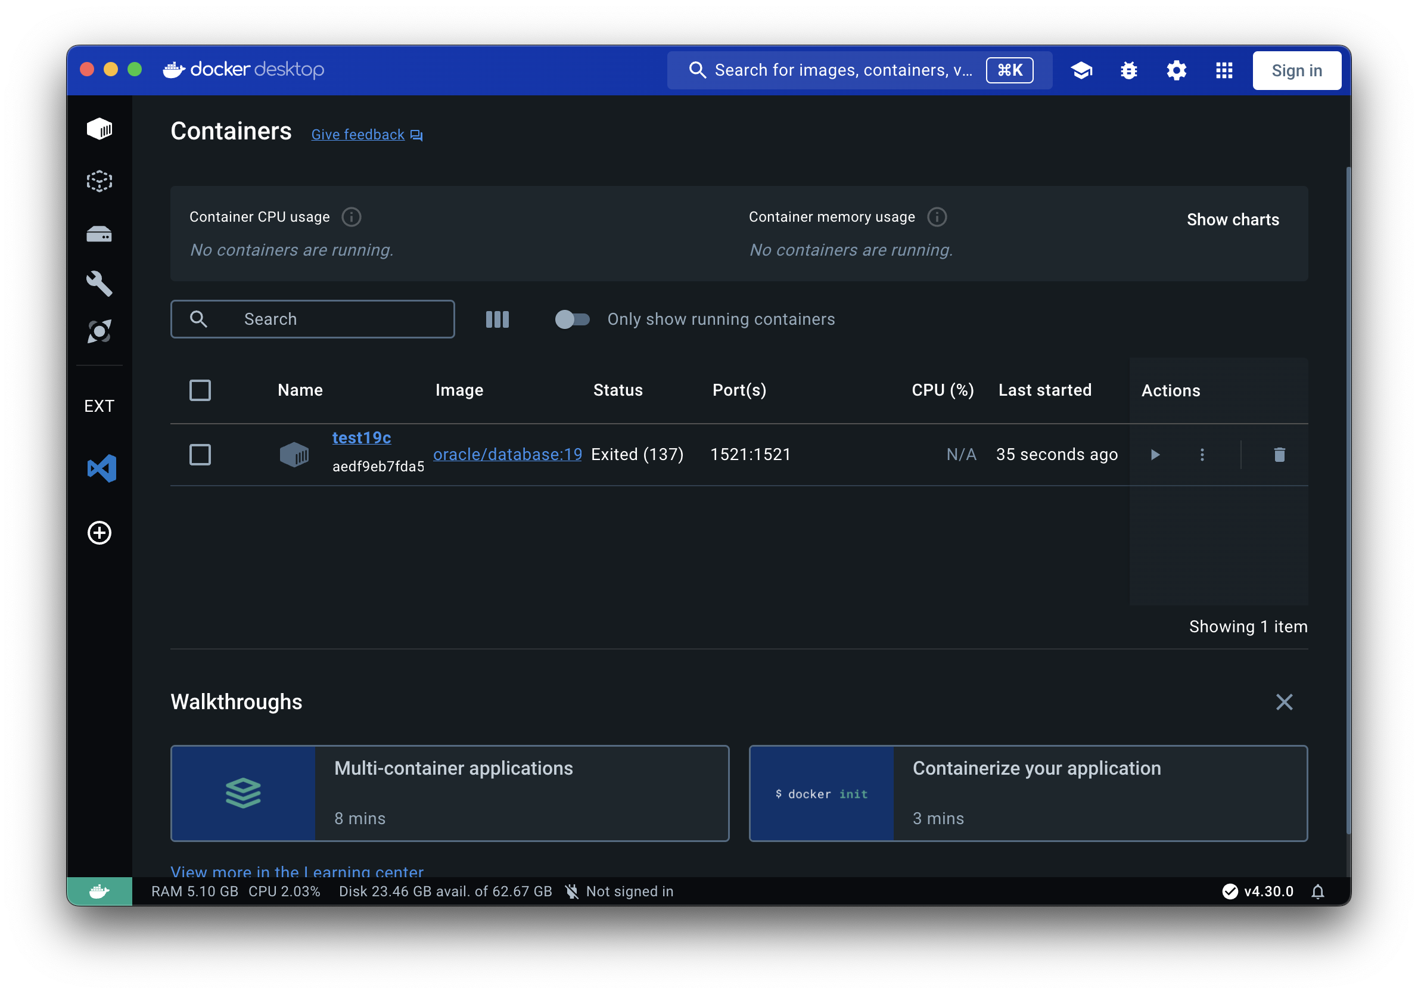This screenshot has height=994, width=1418.
Task: Open the Builds wrench icon in sidebar
Action: pos(99,284)
